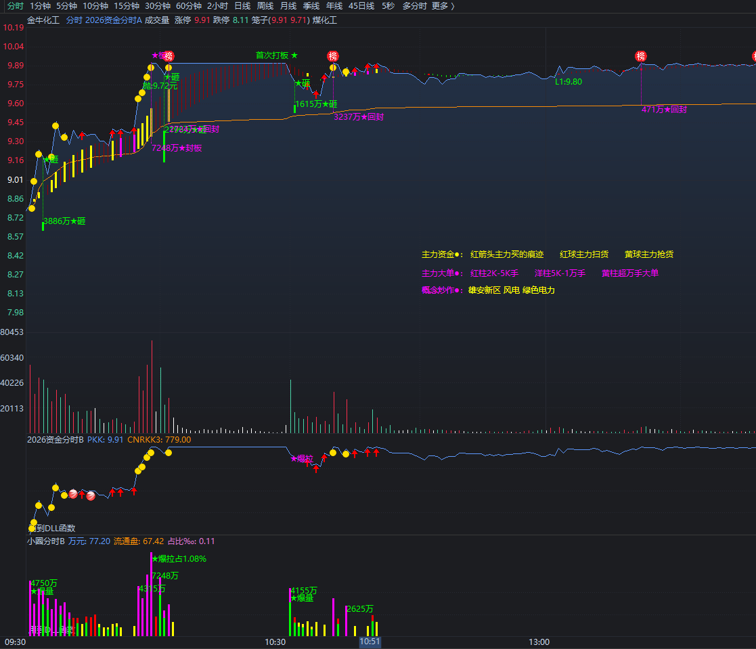Open the 小圈分时B indicator title

coord(46,541)
